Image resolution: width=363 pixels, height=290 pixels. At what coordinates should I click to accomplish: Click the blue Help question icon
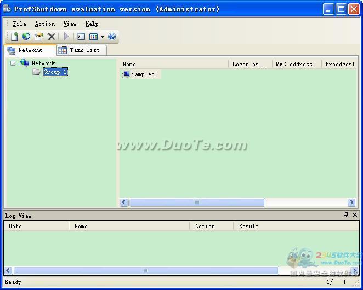(112, 37)
